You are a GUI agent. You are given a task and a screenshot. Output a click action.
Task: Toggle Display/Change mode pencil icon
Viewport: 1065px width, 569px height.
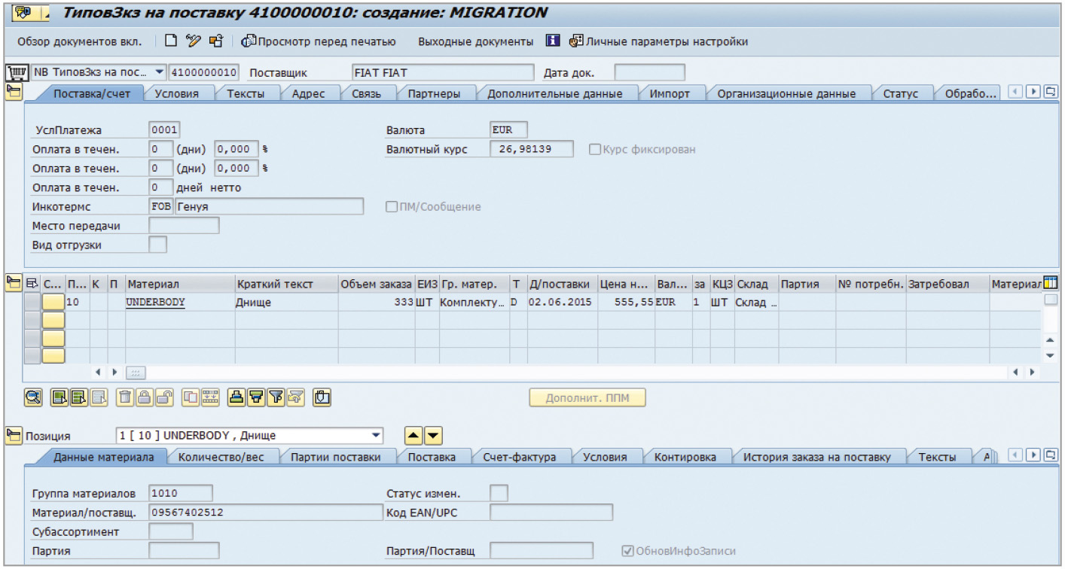tap(194, 41)
